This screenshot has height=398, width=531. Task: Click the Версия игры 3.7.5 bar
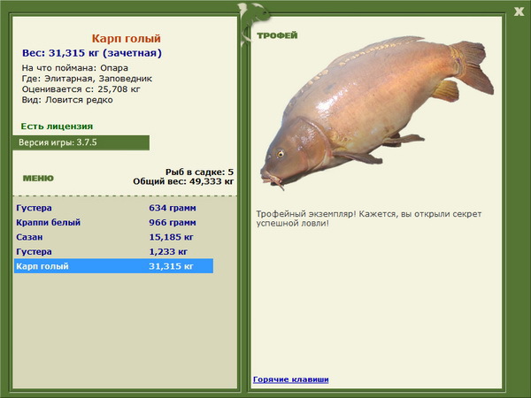click(81, 142)
